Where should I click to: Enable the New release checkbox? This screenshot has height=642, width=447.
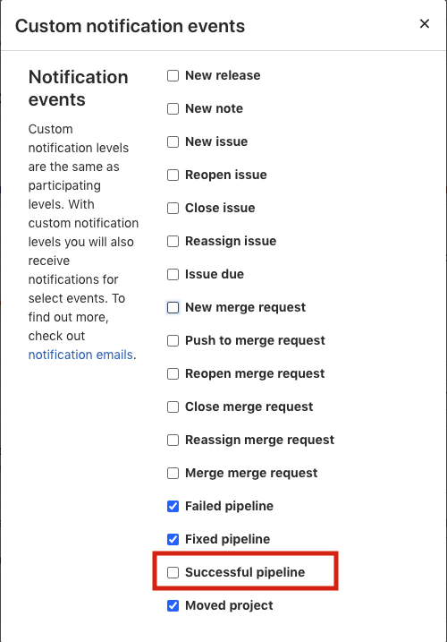coord(173,76)
